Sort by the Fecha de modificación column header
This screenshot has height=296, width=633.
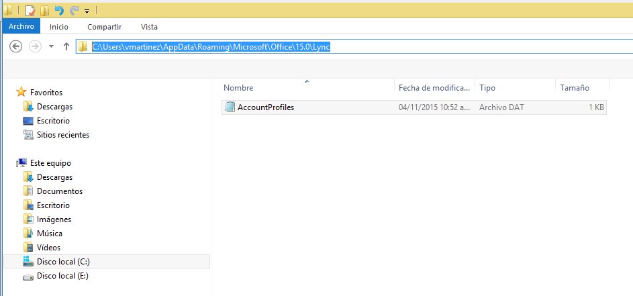(x=434, y=88)
